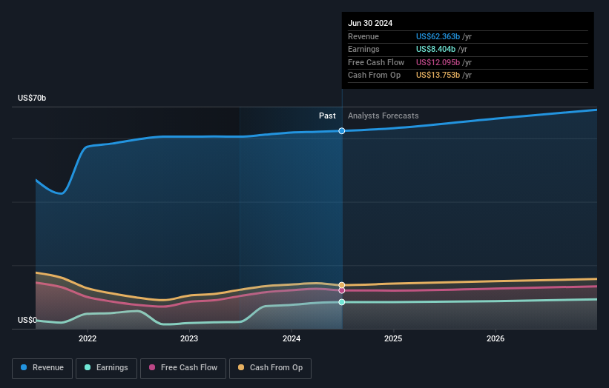Click the US$0 y-axis label

point(27,320)
